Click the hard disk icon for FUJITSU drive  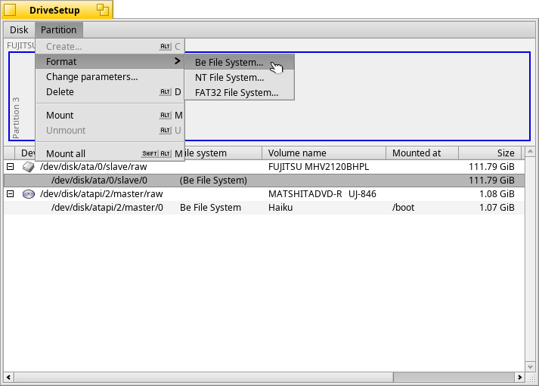click(29, 166)
